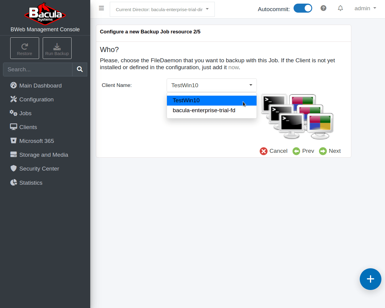Image resolution: width=385 pixels, height=308 pixels.
Task: Choose bacula-enterprise-trial-fd client option
Action: (x=212, y=110)
